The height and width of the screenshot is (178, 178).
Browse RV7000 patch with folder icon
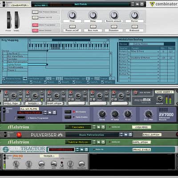(x=50, y=112)
